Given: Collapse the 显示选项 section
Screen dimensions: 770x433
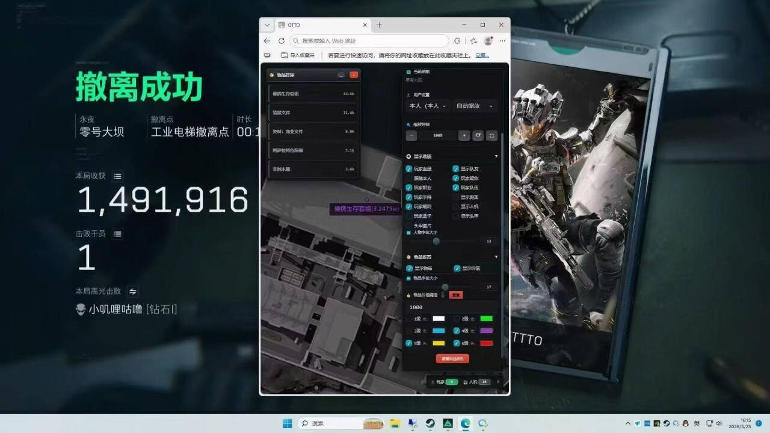Looking at the screenshot, I should tap(496, 156).
